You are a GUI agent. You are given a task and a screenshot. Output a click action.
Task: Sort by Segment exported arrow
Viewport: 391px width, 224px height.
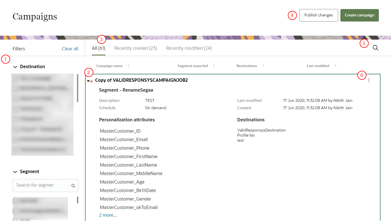pyautogui.click(x=214, y=66)
